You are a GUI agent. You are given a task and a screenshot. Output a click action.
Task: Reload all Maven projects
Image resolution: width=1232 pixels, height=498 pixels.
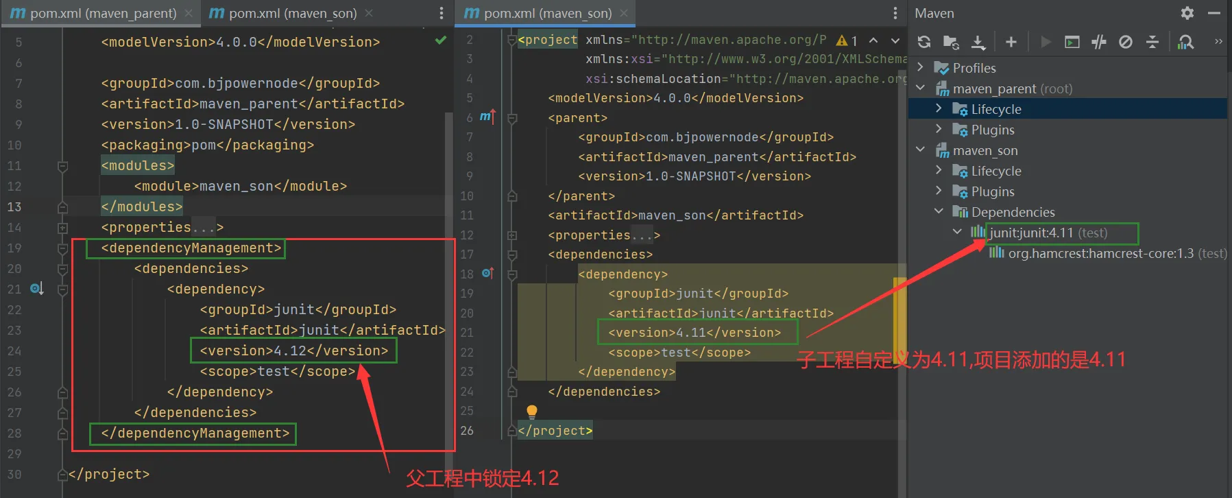click(x=924, y=42)
